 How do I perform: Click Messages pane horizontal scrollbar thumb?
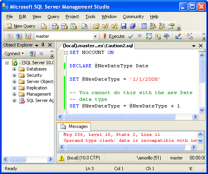(x=125, y=147)
